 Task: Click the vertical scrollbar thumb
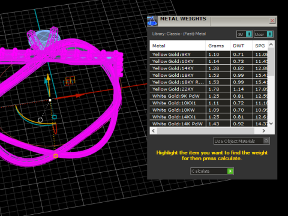pos(271,62)
